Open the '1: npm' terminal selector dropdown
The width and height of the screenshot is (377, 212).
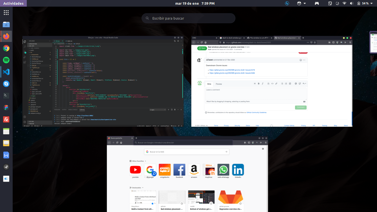(x=158, y=110)
